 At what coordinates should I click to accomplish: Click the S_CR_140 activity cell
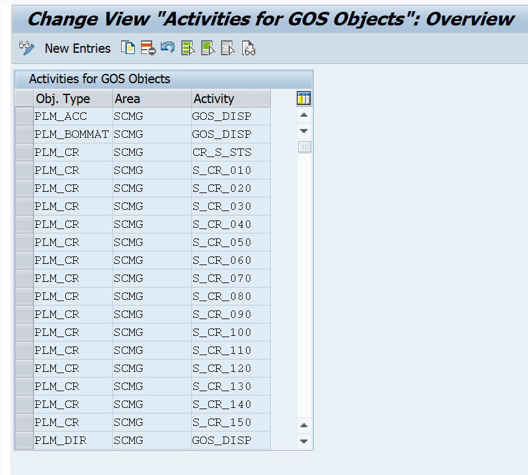(231, 404)
